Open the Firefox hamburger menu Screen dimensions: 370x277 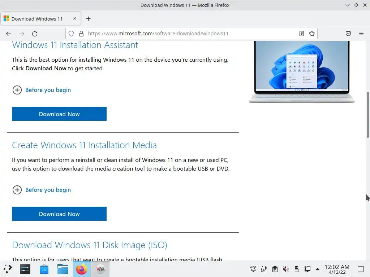[361, 34]
